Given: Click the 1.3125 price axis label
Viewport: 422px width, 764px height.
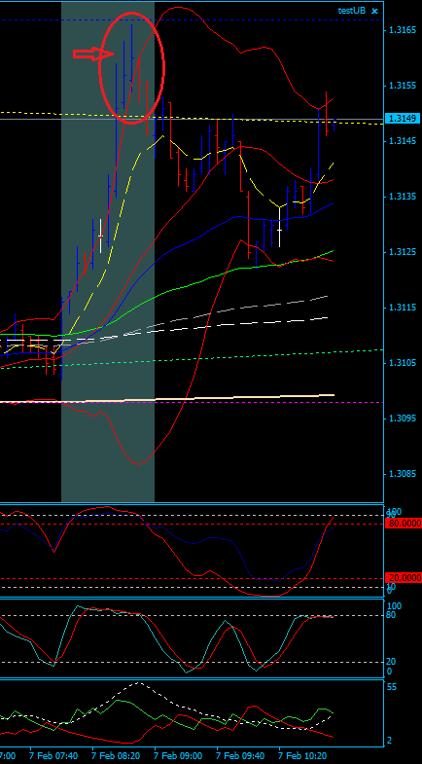Looking at the screenshot, I should click(x=402, y=252).
